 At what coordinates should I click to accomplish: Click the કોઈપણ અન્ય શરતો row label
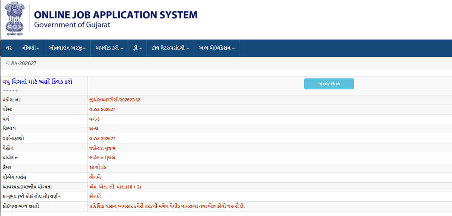pos(20,206)
